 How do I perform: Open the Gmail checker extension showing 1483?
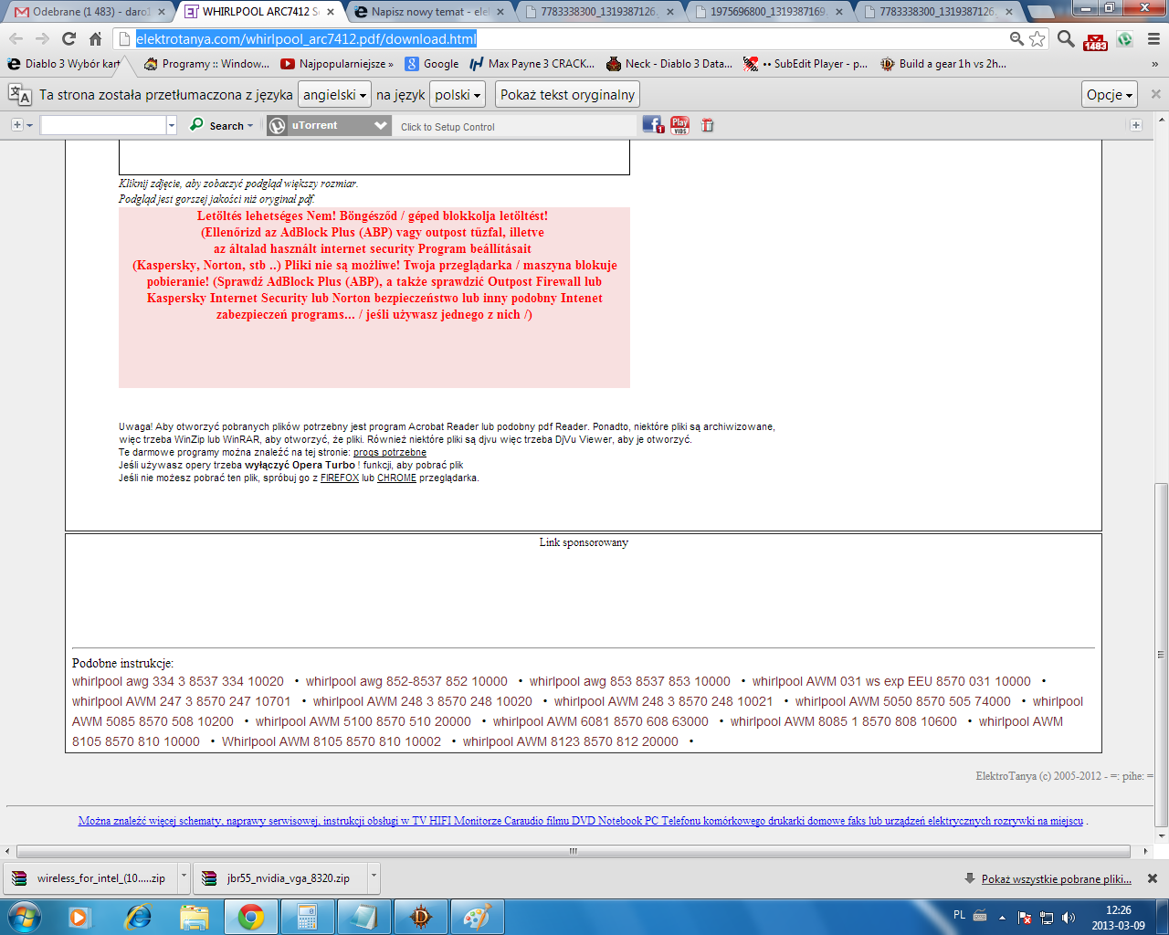pos(1095,40)
